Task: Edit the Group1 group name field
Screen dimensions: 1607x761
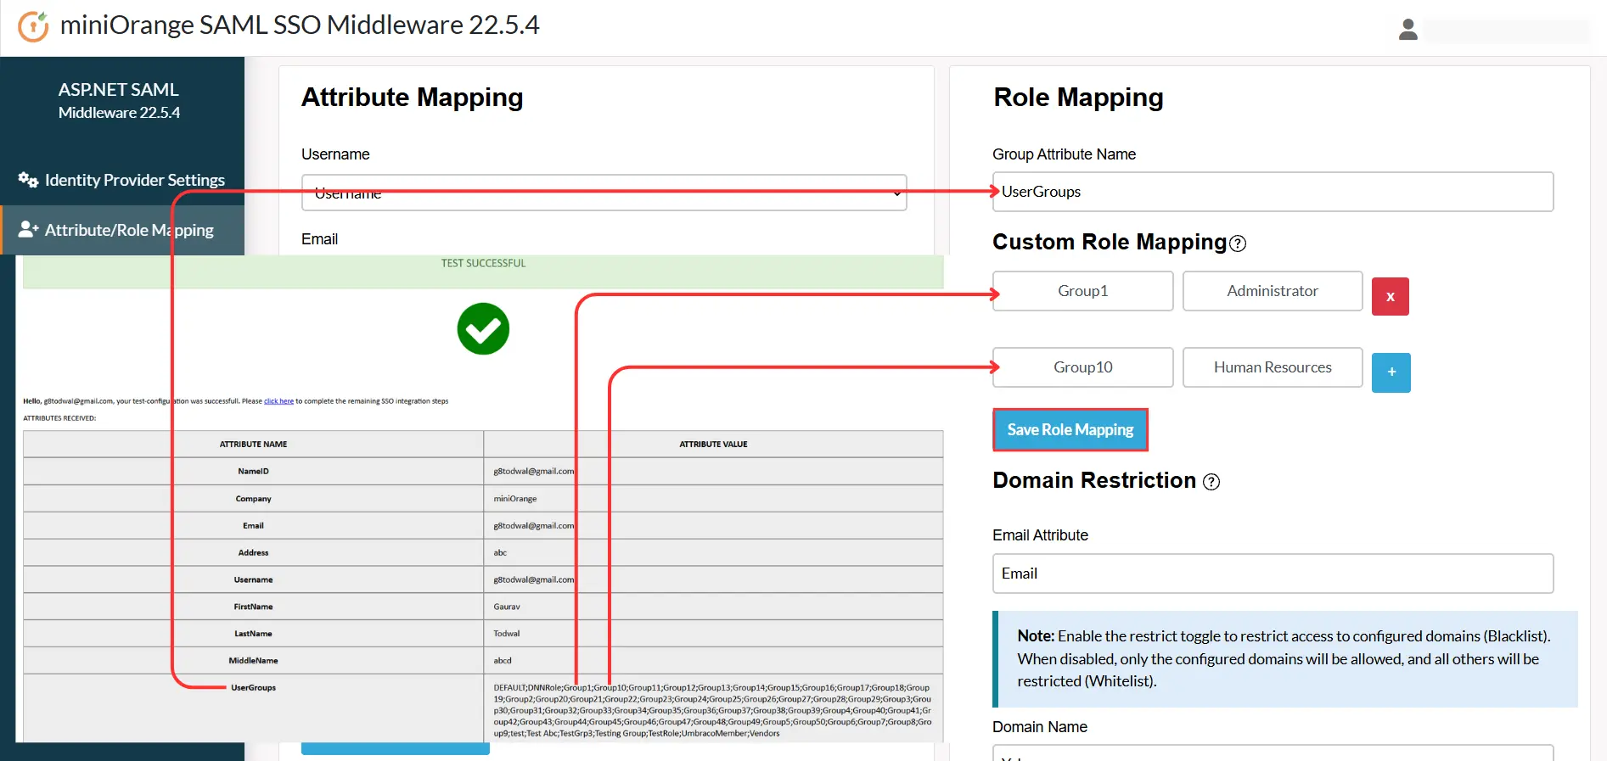Action: coord(1083,291)
